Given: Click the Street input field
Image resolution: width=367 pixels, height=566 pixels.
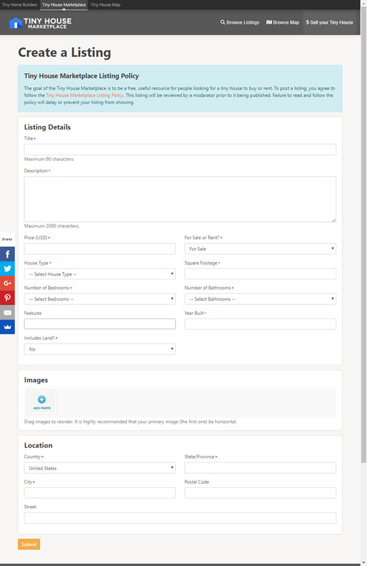Looking at the screenshot, I should pyautogui.click(x=180, y=518).
